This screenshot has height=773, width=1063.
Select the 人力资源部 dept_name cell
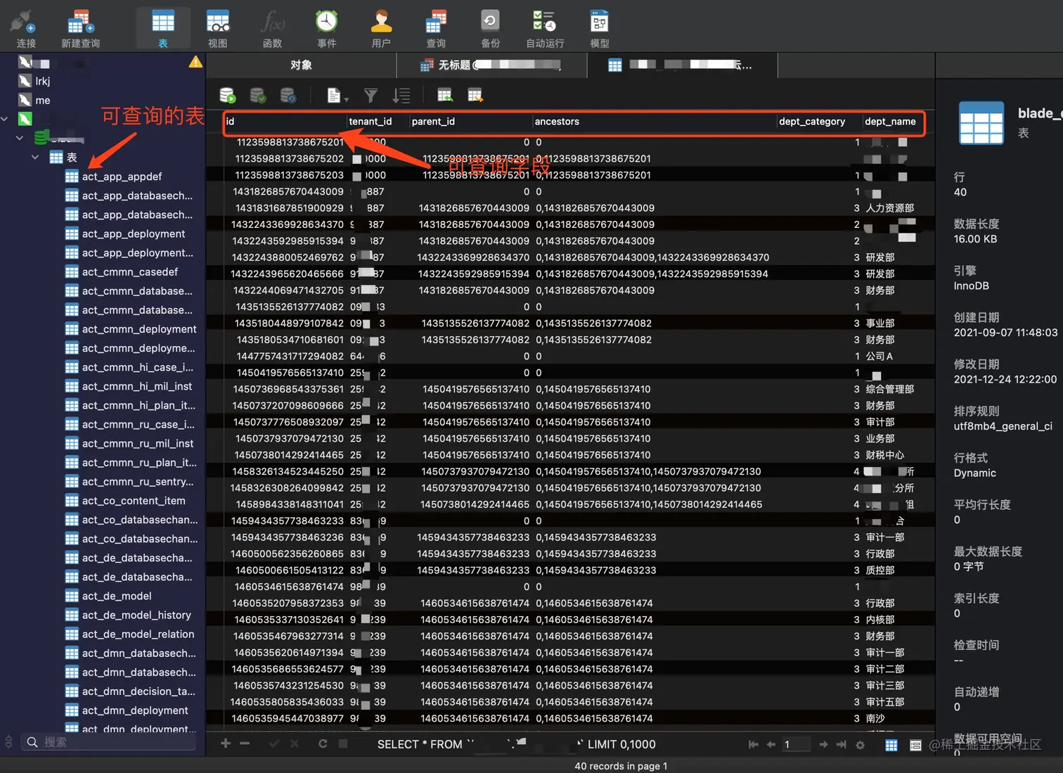pos(890,208)
